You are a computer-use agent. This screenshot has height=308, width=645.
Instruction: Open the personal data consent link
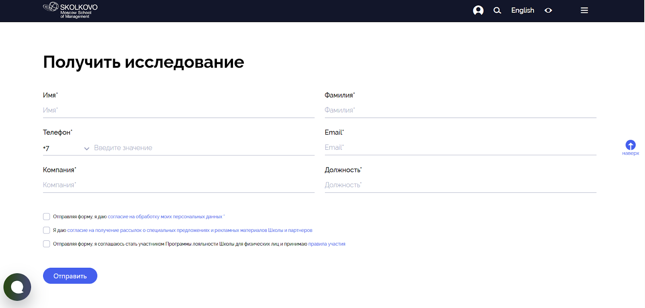[165, 217]
